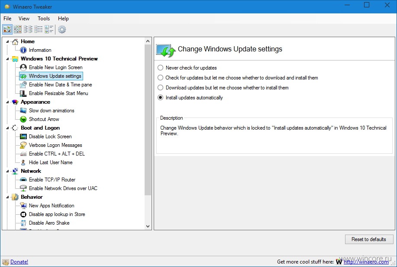Select Verbose Logon Messages item
The width and height of the screenshot is (397, 267).
click(x=55, y=145)
